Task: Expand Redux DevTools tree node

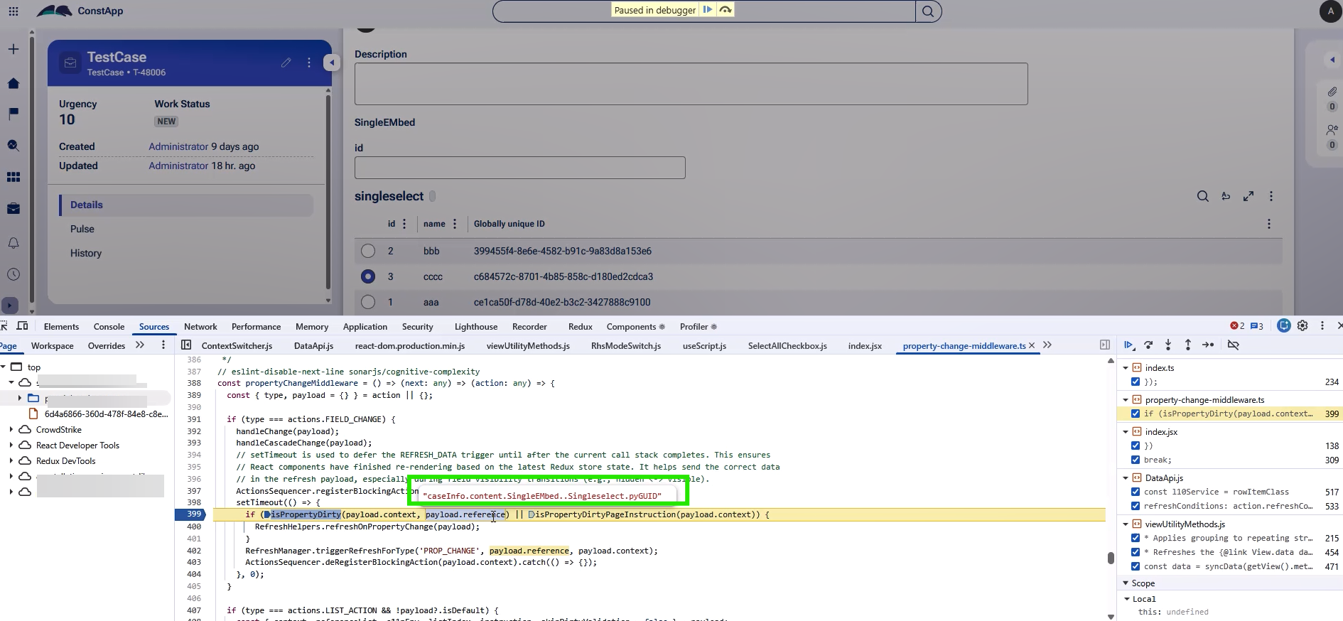Action: click(x=11, y=461)
